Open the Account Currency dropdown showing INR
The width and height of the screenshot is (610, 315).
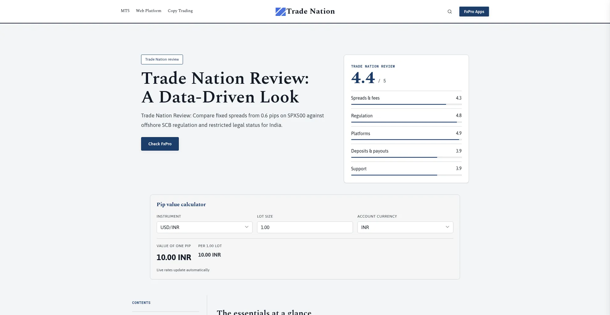(x=405, y=227)
